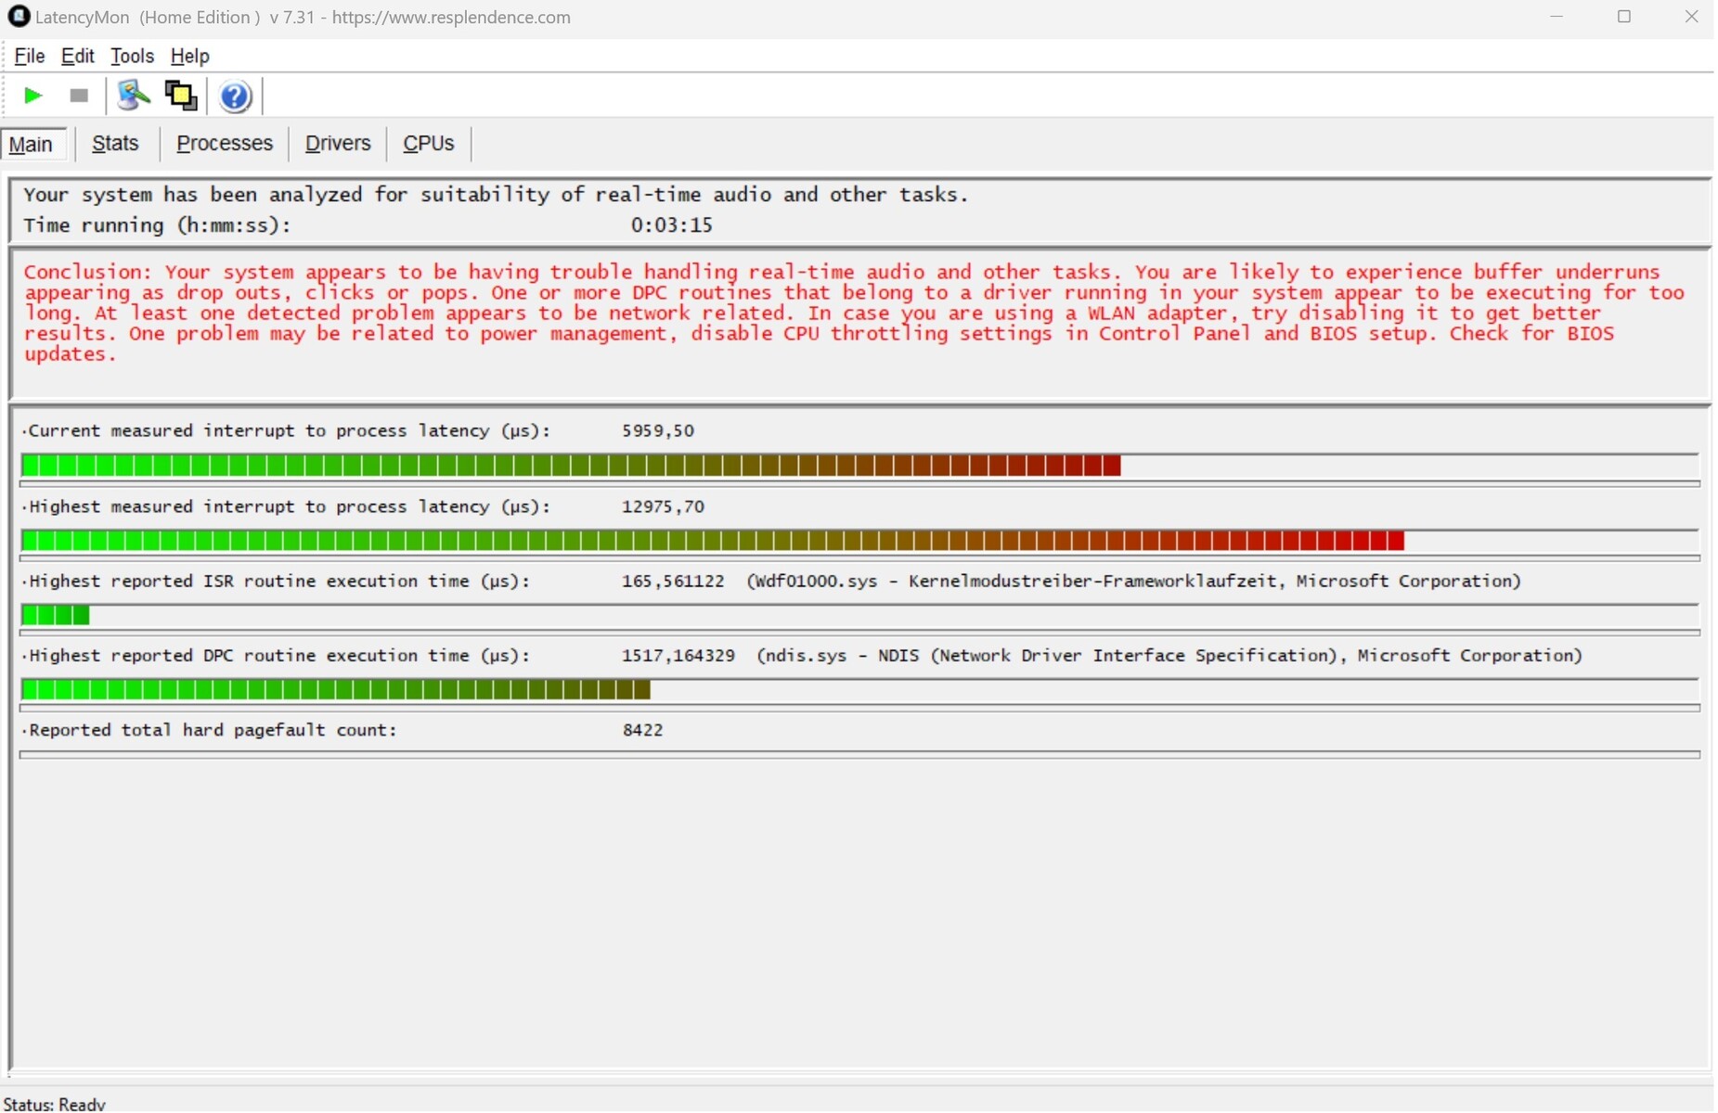Switch to the Processes tab

(225, 144)
